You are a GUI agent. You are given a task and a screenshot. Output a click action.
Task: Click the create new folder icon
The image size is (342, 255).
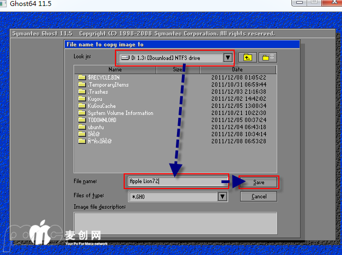267,57
